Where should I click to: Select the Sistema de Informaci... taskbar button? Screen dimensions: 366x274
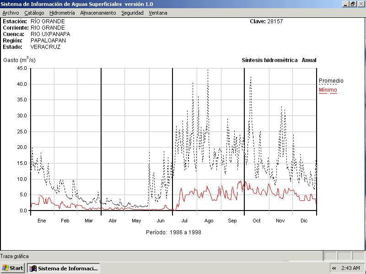pyautogui.click(x=64, y=268)
